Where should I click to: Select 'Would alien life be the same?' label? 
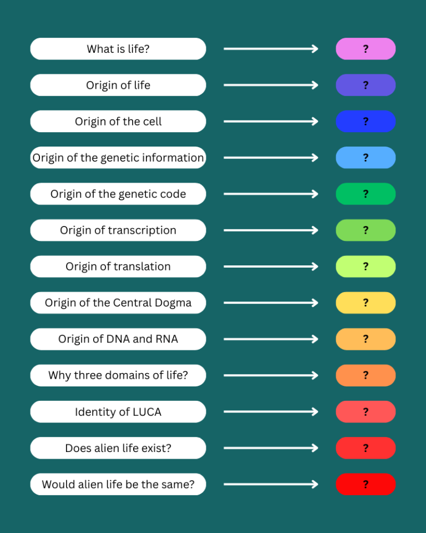pyautogui.click(x=118, y=484)
